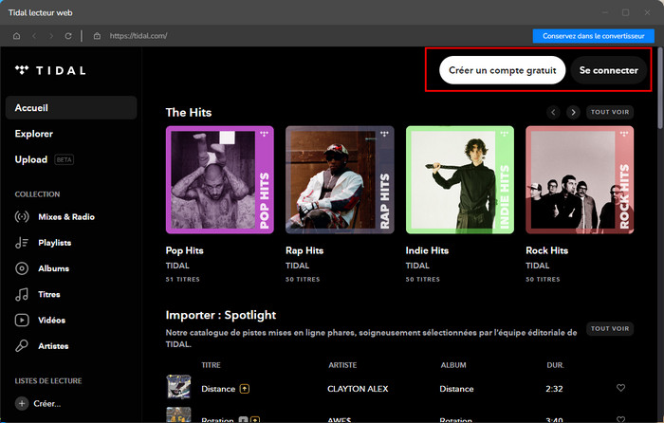This screenshot has height=423, width=664.
Task: Click the Artistes microphone icon
Action: [22, 346]
